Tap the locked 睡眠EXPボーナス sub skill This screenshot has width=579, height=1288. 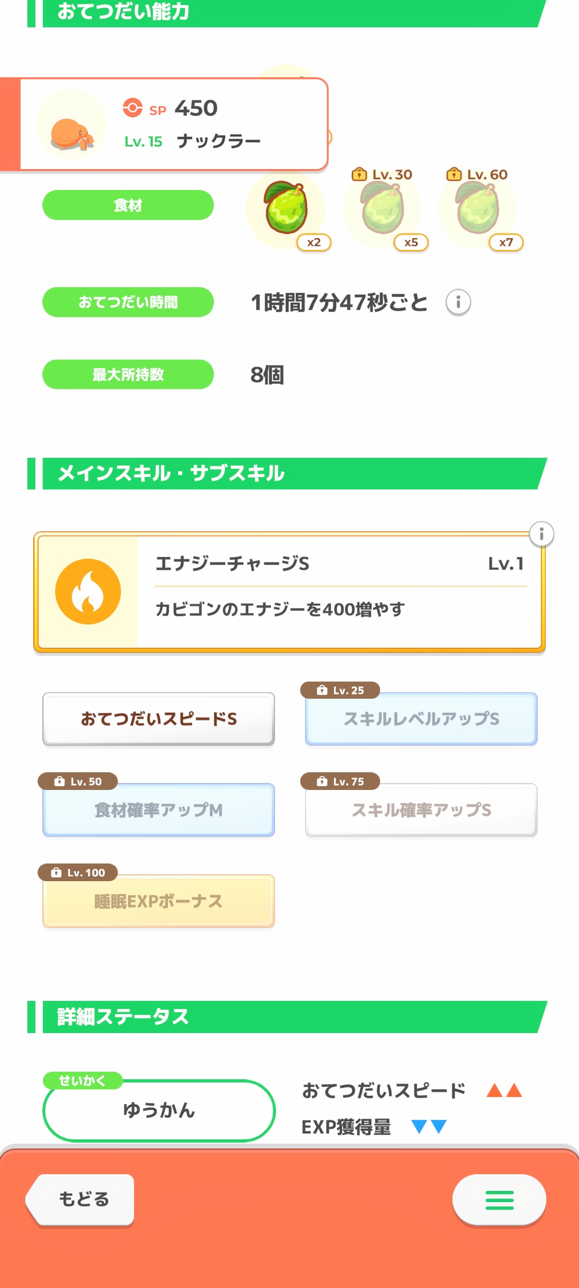click(x=159, y=901)
